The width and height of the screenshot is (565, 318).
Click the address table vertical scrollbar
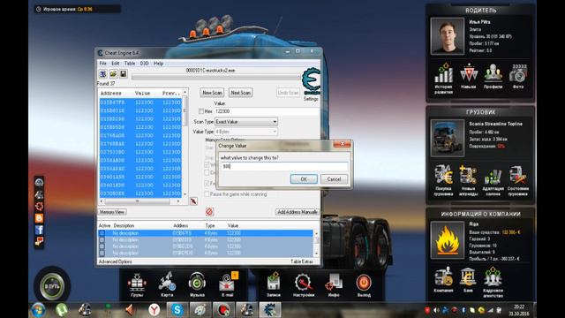pyautogui.click(x=316, y=244)
